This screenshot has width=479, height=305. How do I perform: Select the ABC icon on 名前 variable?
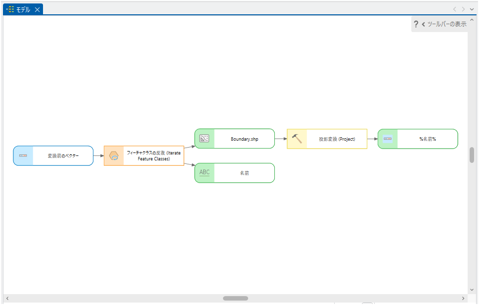tap(205, 173)
